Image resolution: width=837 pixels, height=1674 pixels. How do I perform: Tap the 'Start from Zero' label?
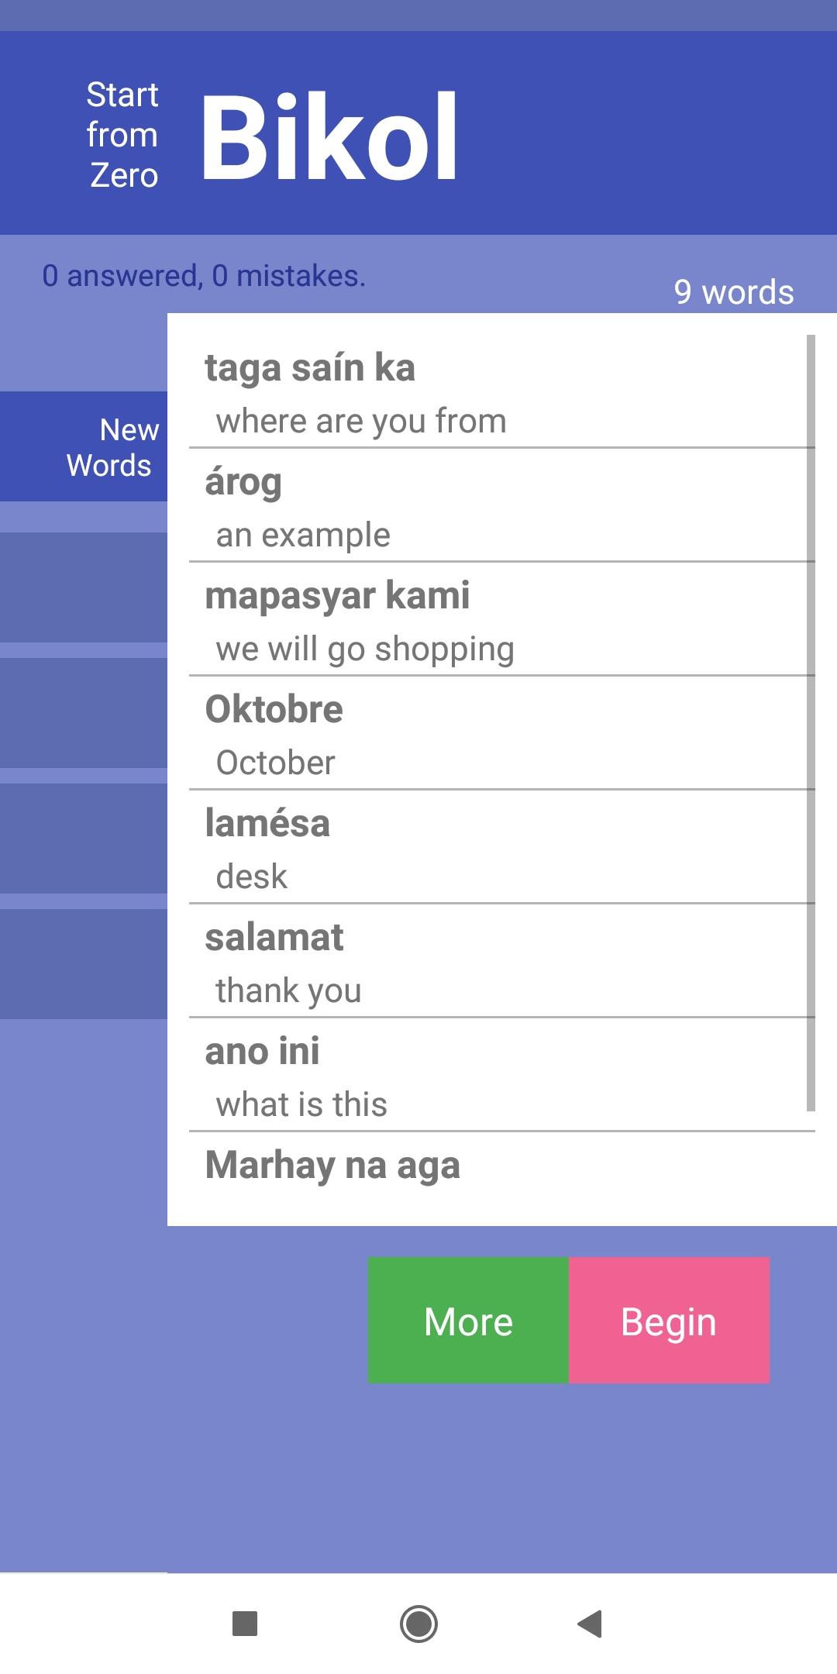pos(122,136)
